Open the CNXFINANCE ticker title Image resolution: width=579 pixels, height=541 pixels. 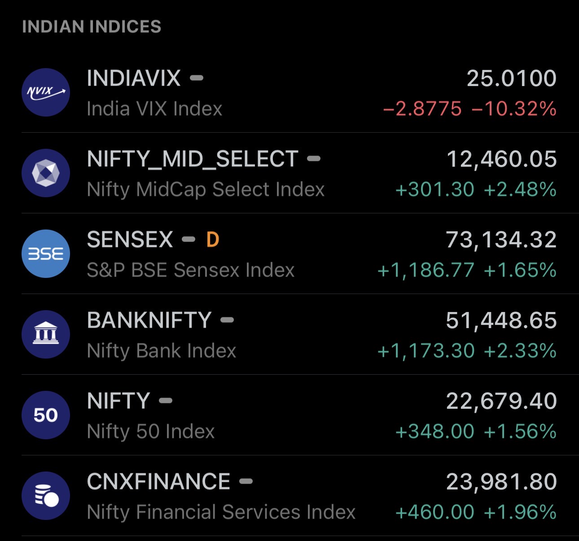(158, 482)
